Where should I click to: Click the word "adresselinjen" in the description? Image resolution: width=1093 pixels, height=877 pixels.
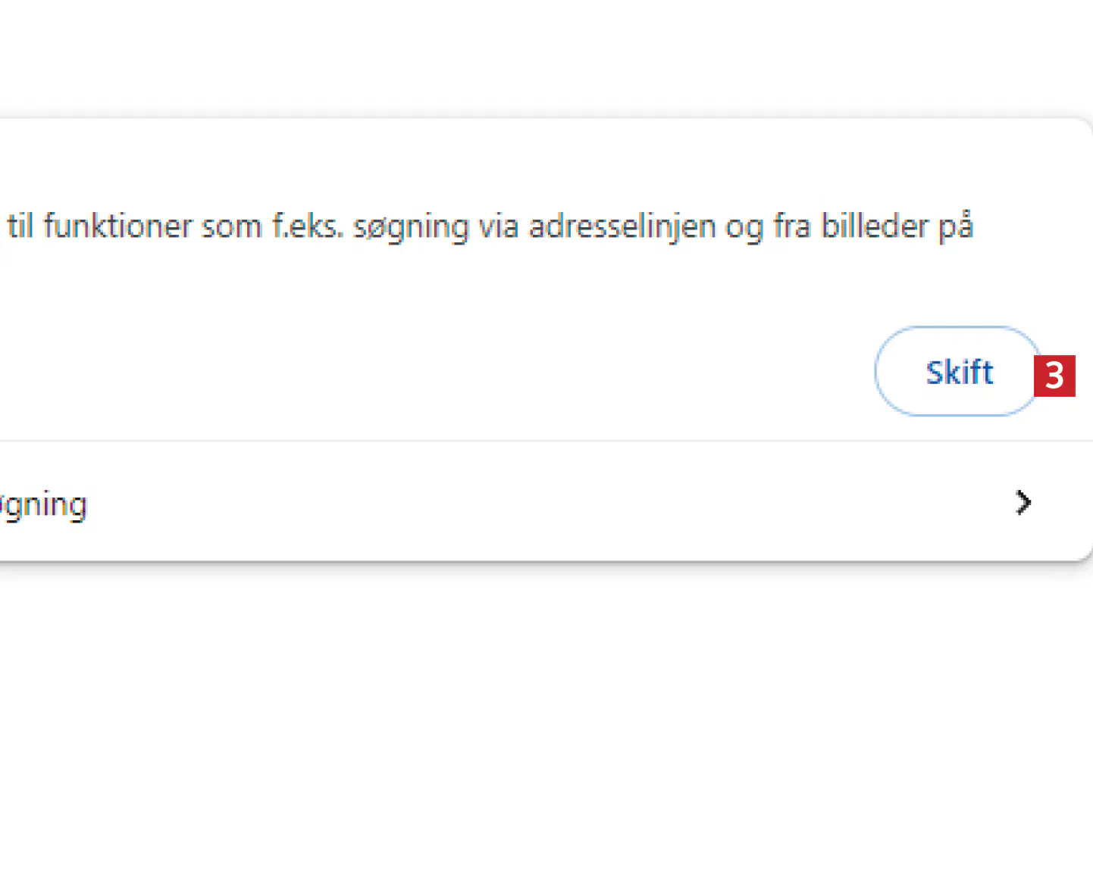click(622, 226)
